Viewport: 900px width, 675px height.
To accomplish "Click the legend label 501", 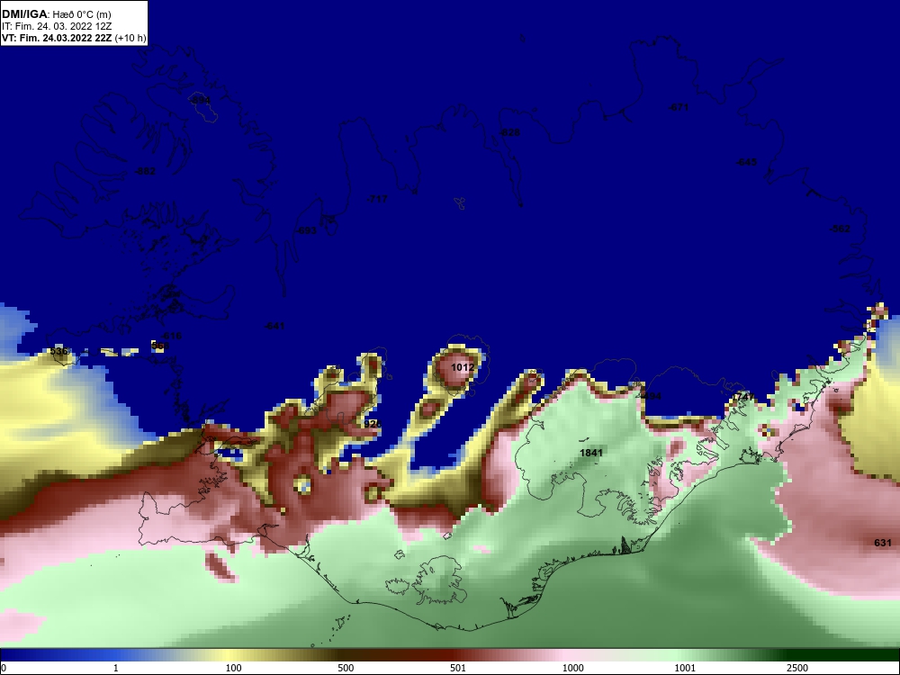I will coord(458,668).
